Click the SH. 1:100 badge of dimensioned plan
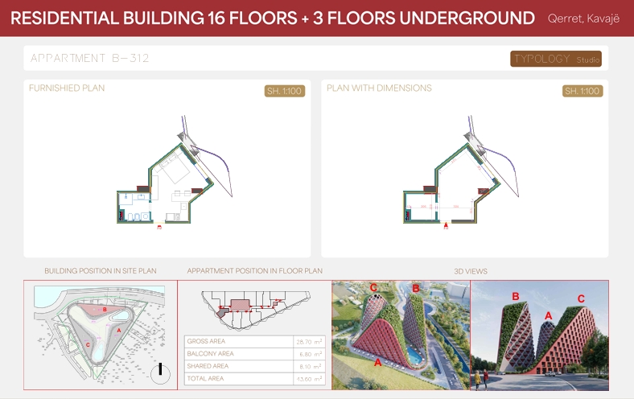634x399 pixels. point(583,91)
